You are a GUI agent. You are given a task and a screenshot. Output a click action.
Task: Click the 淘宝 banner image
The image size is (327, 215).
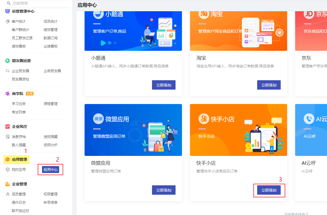click(238, 31)
